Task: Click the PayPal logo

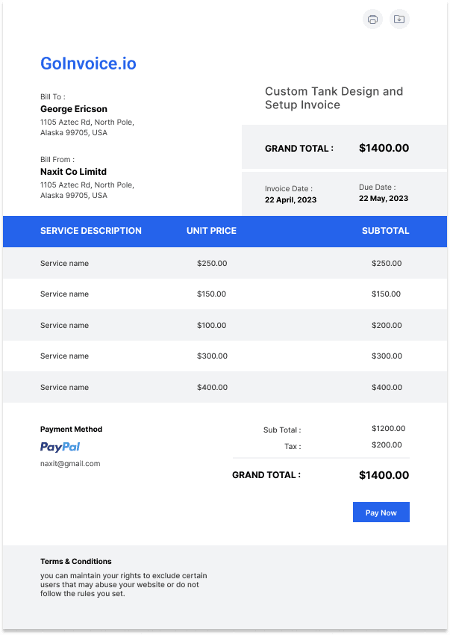Action: click(60, 447)
